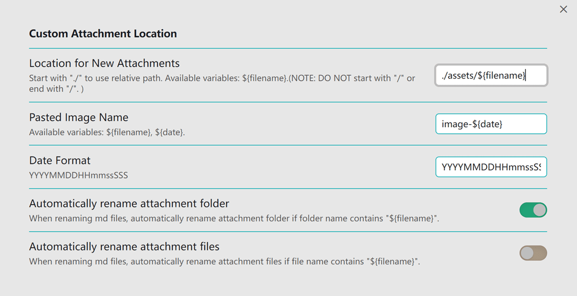Click the description mentioning rename attachment folder
577x296 pixels.
tap(234, 218)
